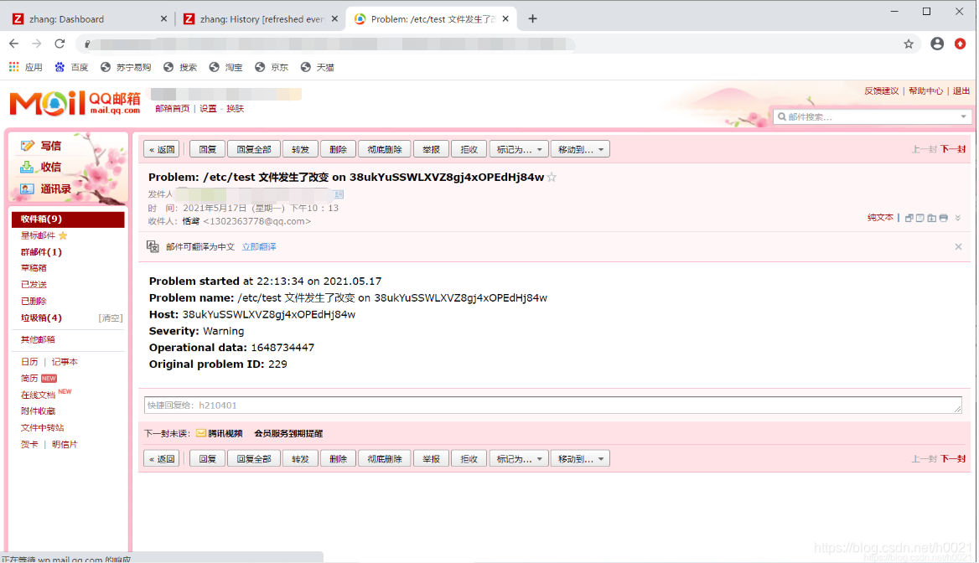Open the bottom 移动到... dropdown
Screen dimensions: 979x563
coord(580,459)
